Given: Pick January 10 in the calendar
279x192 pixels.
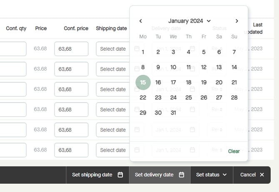Looking at the screenshot, I should coord(173,67).
